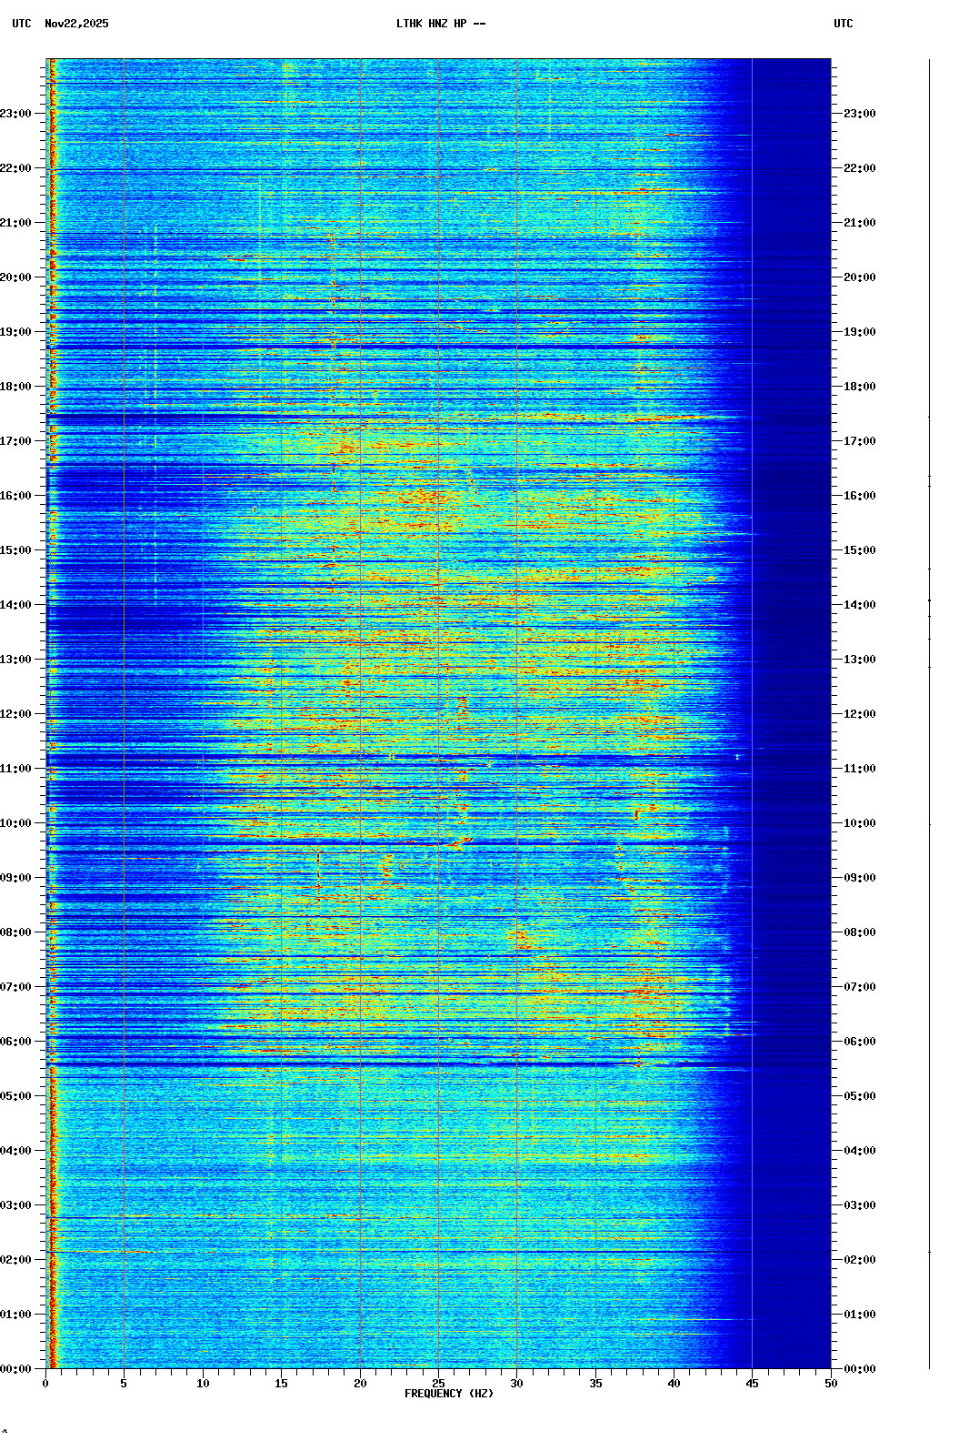Select the 45 Hz frequency tick label
The width and height of the screenshot is (969, 1441).
tap(752, 1384)
